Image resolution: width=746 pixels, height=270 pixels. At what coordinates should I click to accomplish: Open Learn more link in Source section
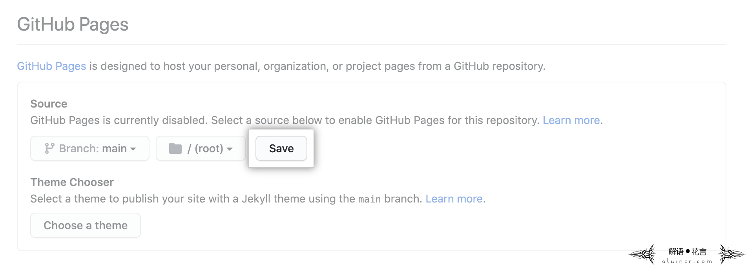(x=571, y=120)
